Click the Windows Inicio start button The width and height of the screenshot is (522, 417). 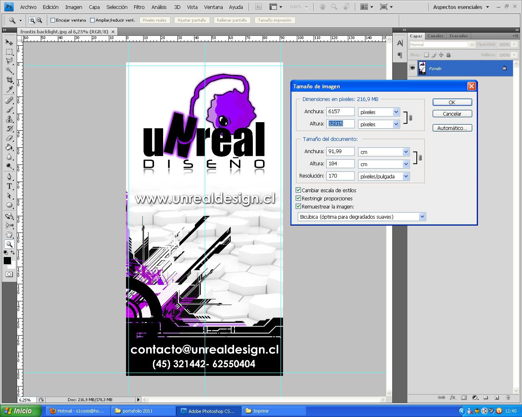tap(21, 411)
